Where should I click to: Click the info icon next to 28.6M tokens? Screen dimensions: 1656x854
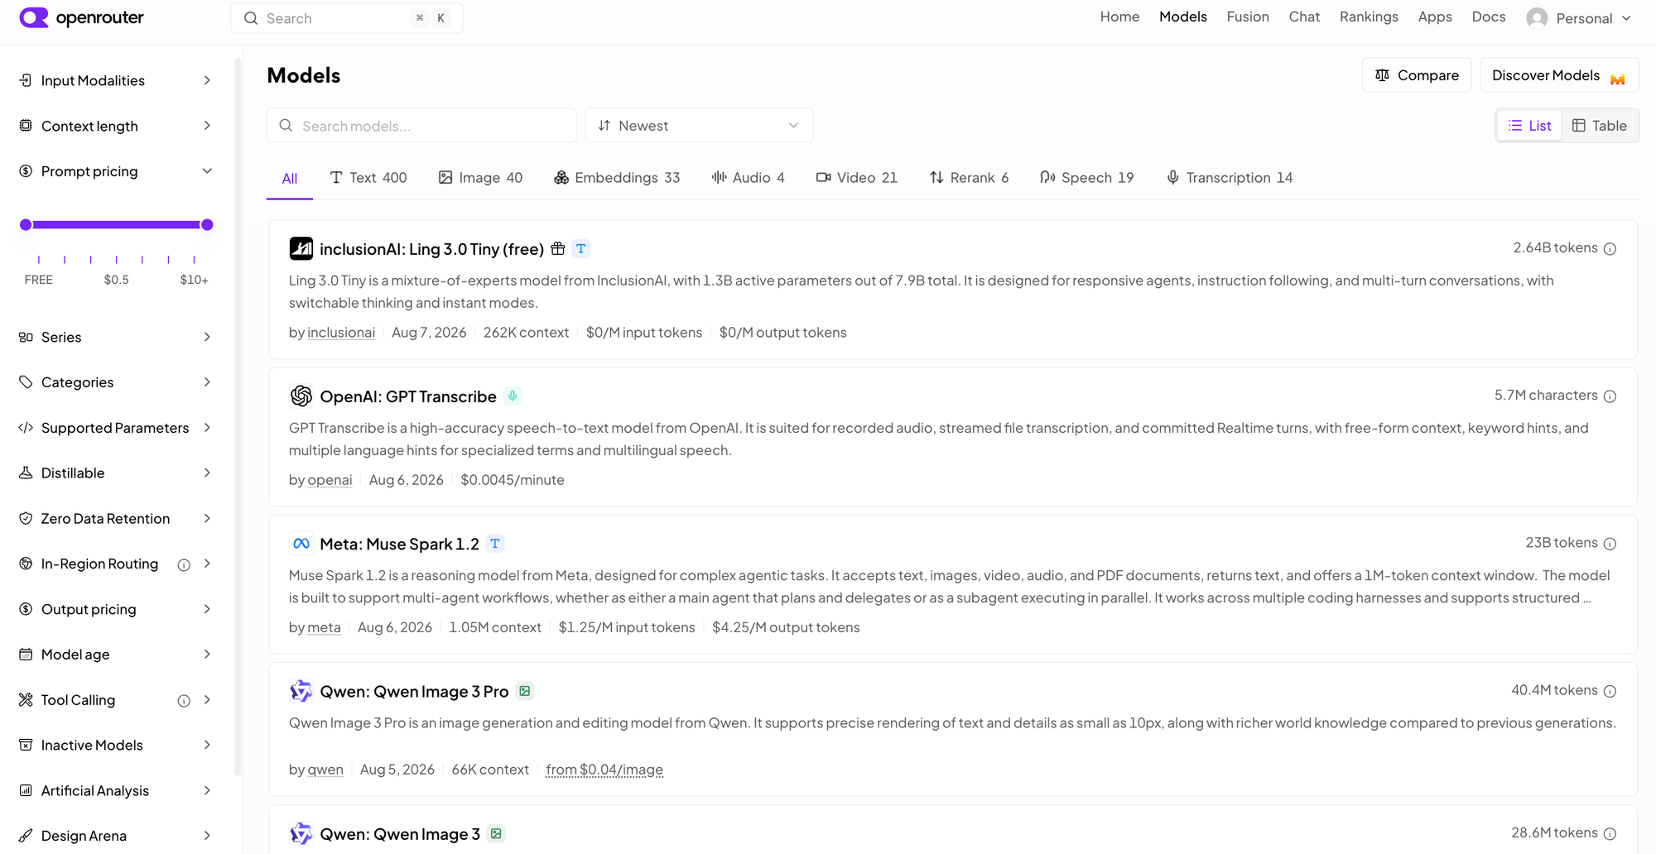click(x=1610, y=834)
